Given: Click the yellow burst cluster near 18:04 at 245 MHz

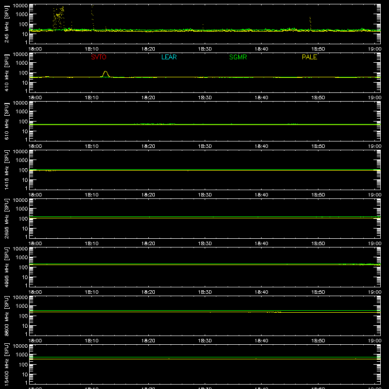Looking at the screenshot, I should pos(58,18).
